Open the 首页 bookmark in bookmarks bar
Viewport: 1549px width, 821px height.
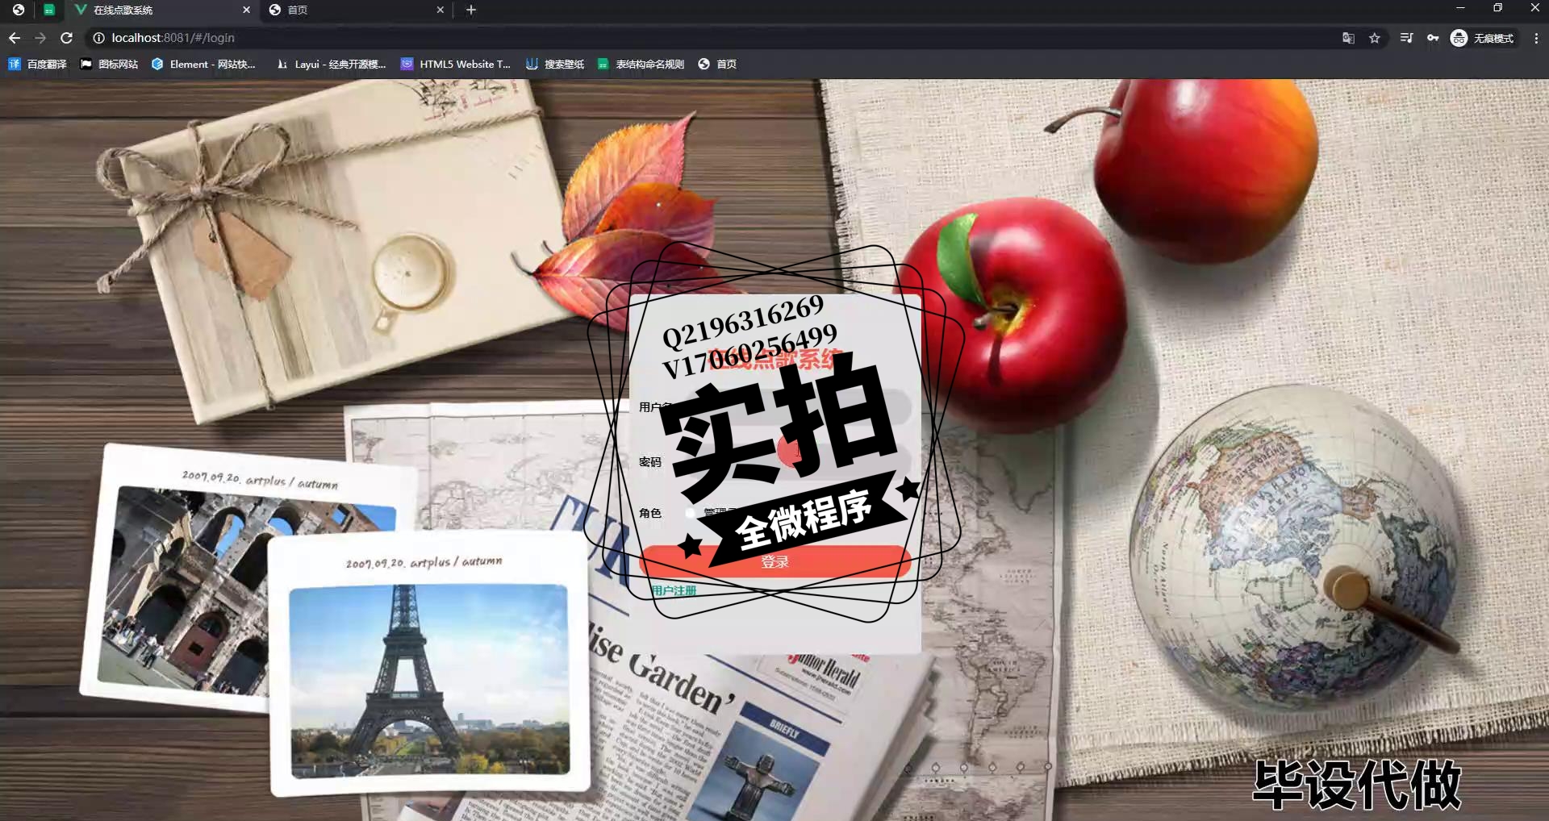(x=717, y=64)
